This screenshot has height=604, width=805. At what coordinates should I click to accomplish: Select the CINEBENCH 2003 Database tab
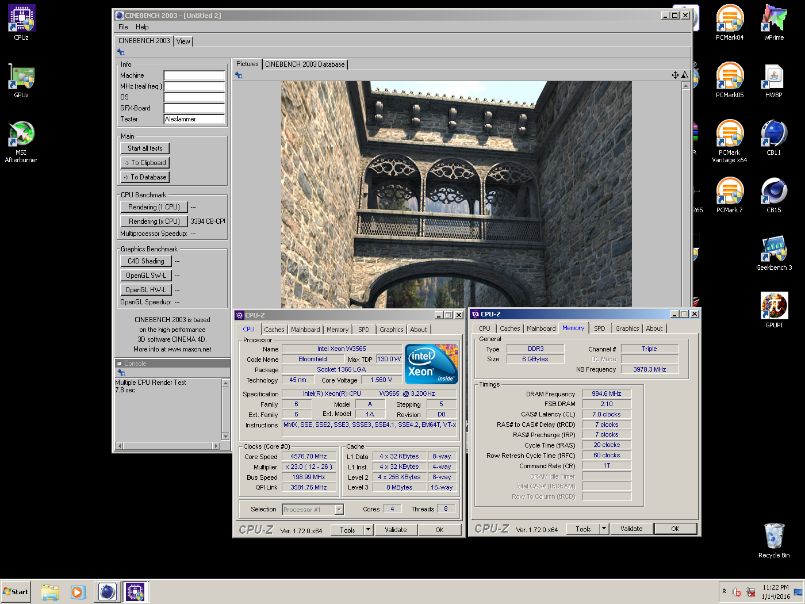305,64
